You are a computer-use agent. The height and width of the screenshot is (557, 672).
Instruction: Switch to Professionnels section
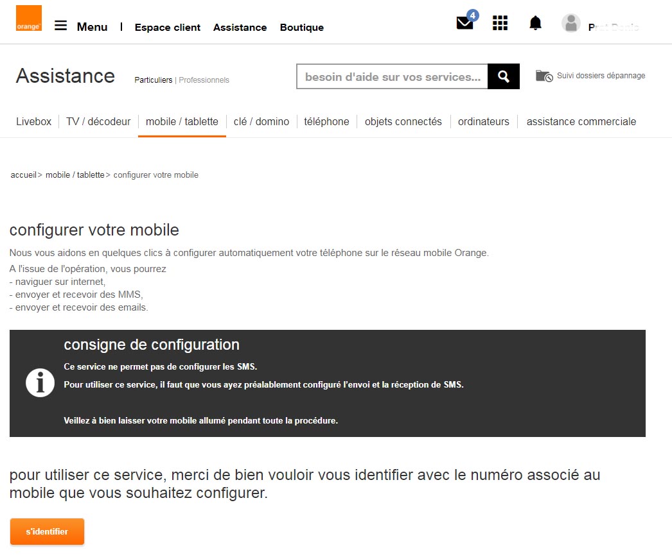tap(204, 80)
